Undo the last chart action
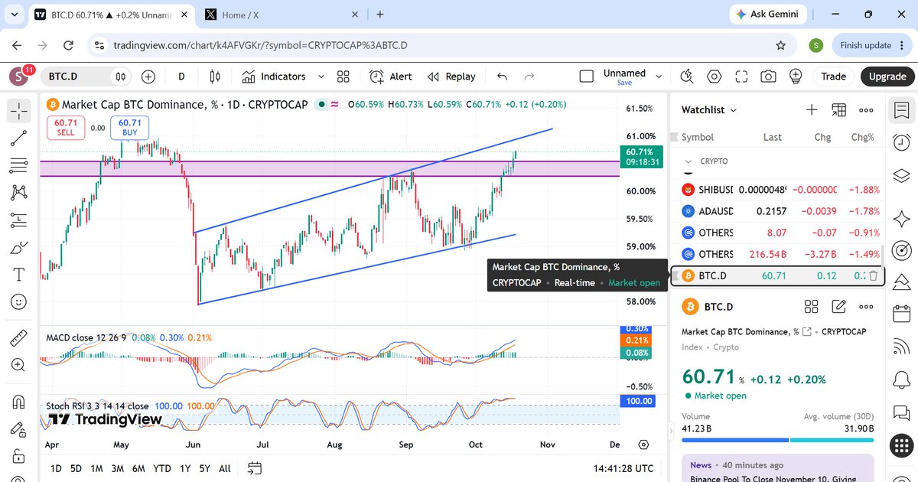 502,77
